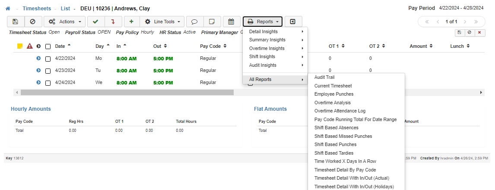The height and width of the screenshot is (190, 495).
Task: Check the box for the 4/22/2024 row
Action: tap(48, 58)
